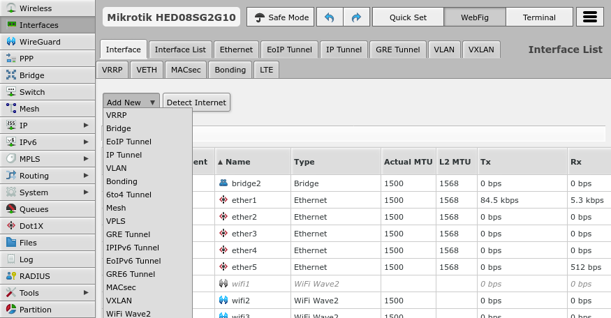Open RADIUS settings in the sidebar

34,276
